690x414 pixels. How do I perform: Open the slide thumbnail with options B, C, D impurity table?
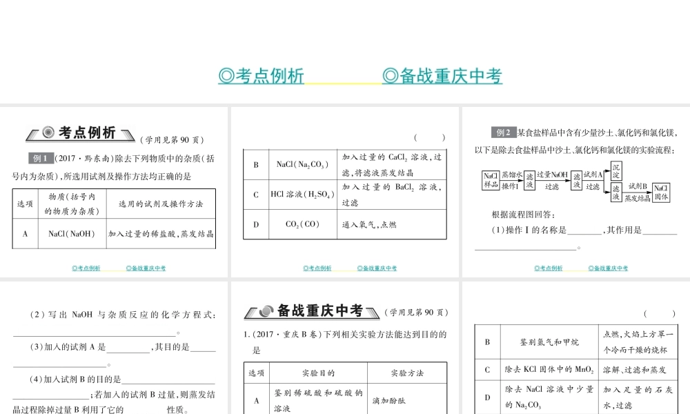click(345, 192)
